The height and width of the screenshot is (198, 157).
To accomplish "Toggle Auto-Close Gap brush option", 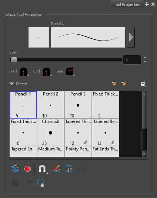I will [x=57, y=169].
